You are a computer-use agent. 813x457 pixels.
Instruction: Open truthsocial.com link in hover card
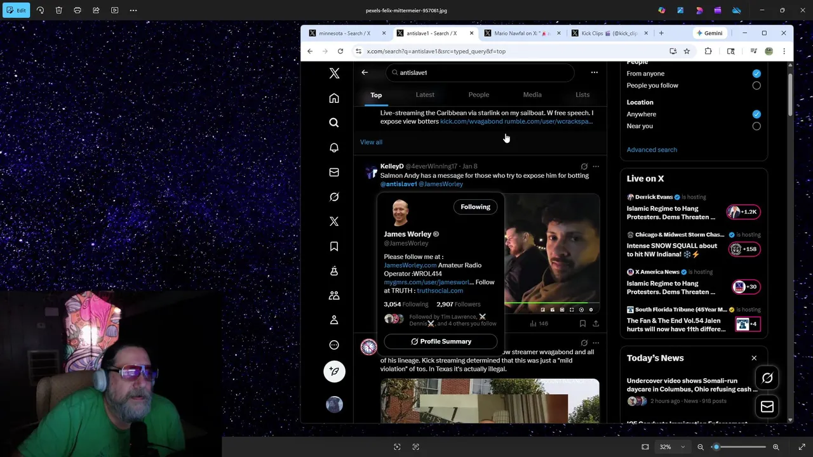coord(440,291)
